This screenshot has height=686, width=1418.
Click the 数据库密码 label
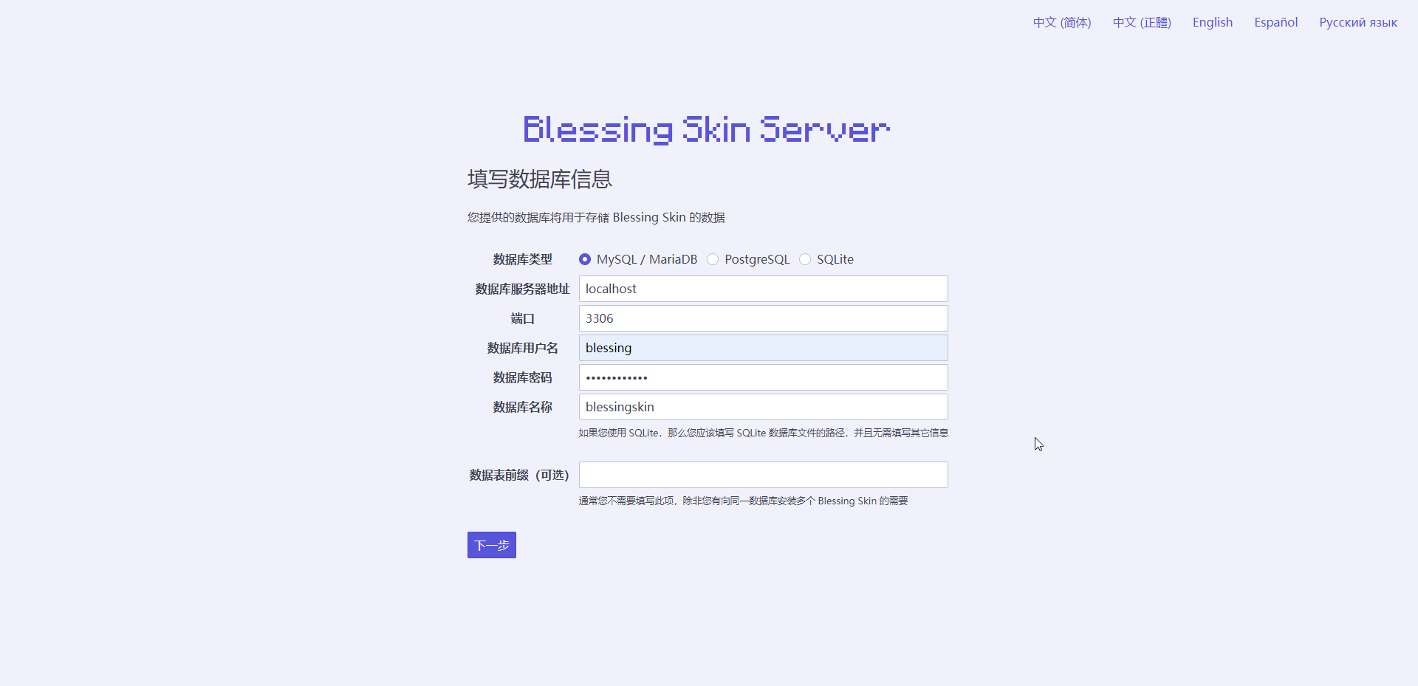pos(523,377)
